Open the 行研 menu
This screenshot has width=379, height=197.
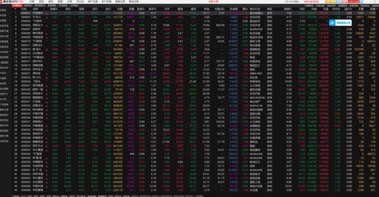[x=69, y=1]
